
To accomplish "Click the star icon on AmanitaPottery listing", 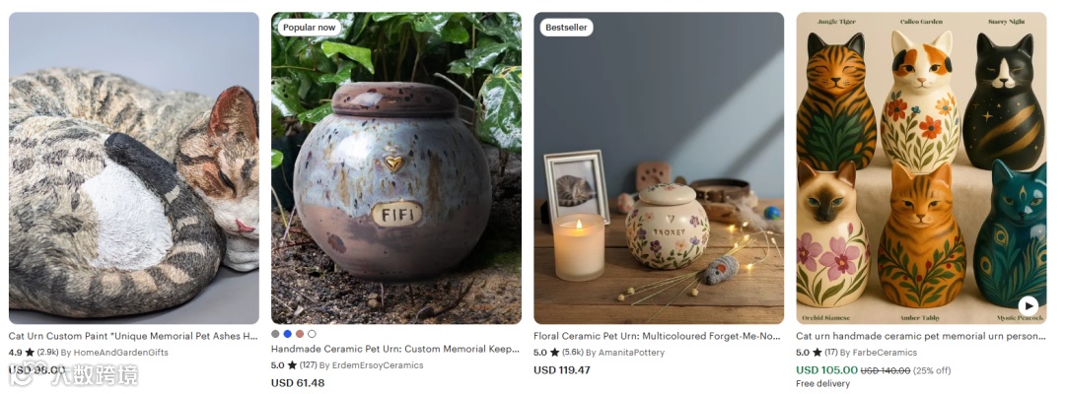I will [x=555, y=353].
